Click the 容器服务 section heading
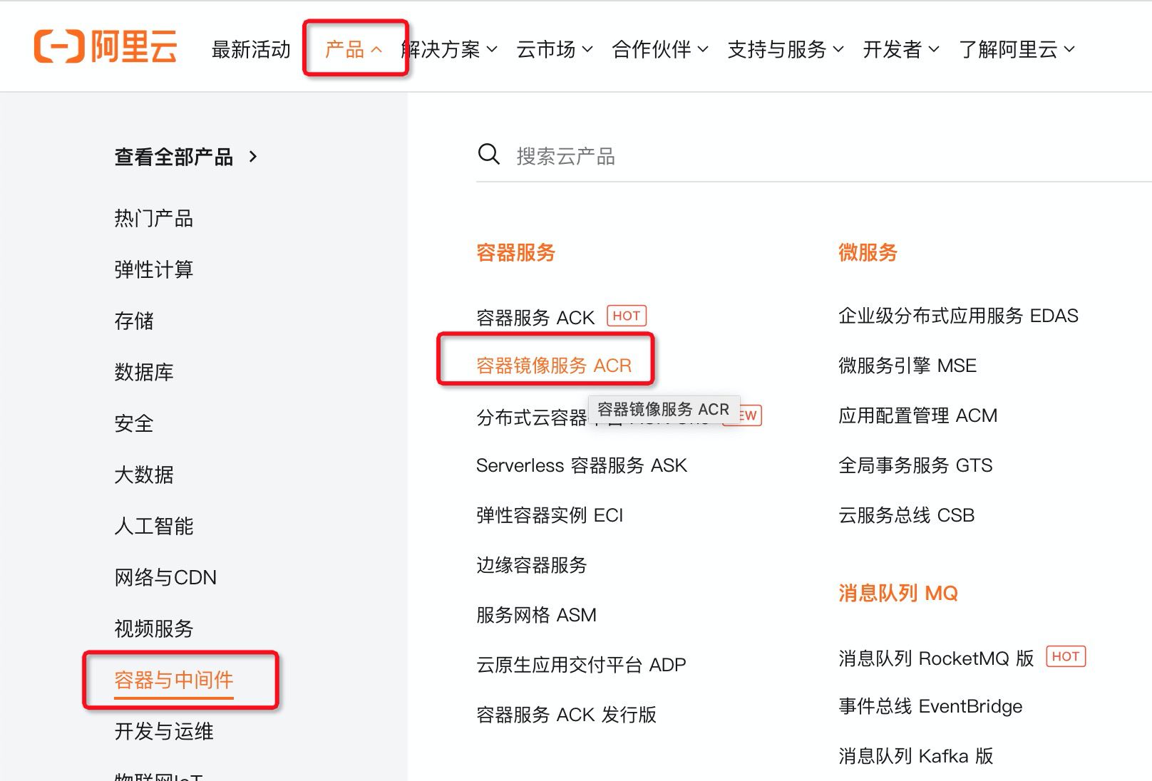 click(515, 252)
